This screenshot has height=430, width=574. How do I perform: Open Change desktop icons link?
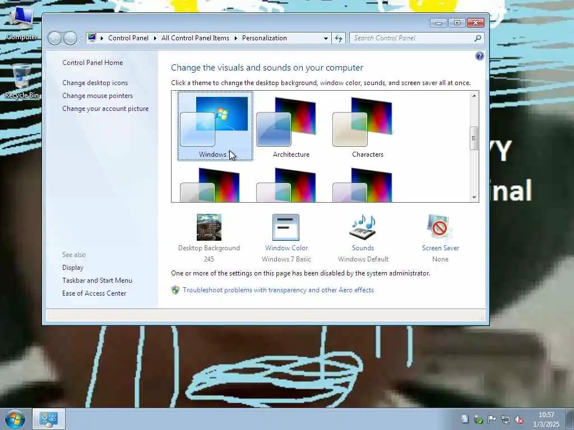95,83
